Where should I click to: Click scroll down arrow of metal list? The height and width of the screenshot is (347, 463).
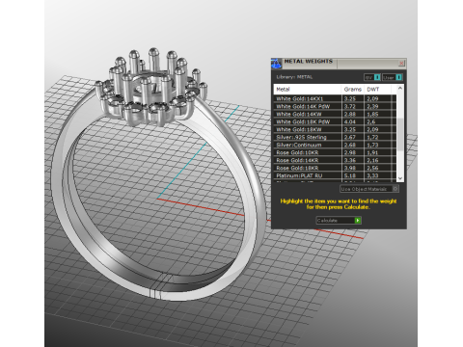pyautogui.click(x=400, y=178)
